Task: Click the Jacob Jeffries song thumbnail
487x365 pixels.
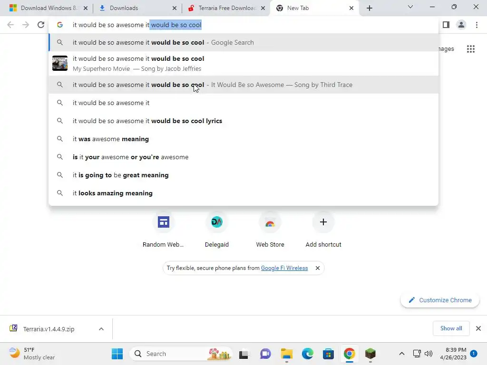Action: click(59, 63)
